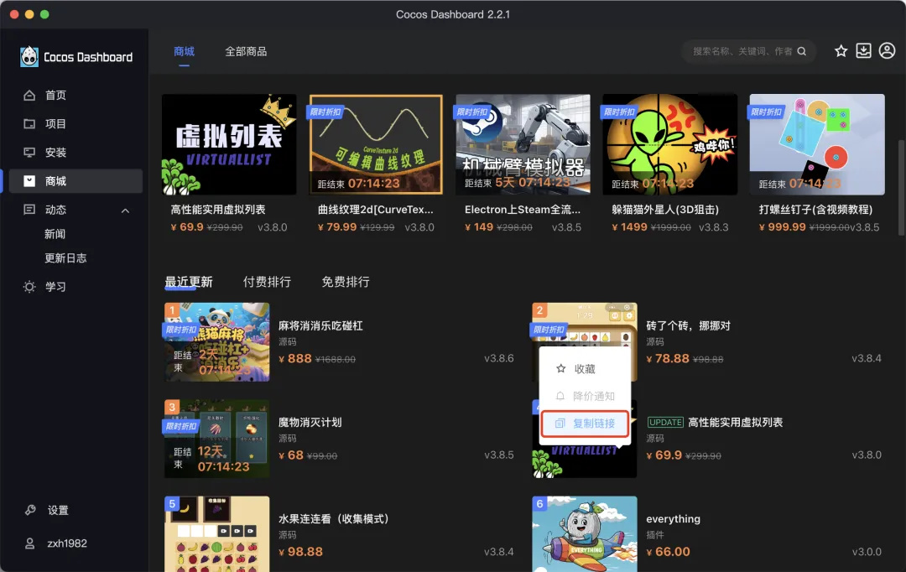Select the 付费排行 ranking tab
Screen dimensions: 906x572
[x=267, y=282]
